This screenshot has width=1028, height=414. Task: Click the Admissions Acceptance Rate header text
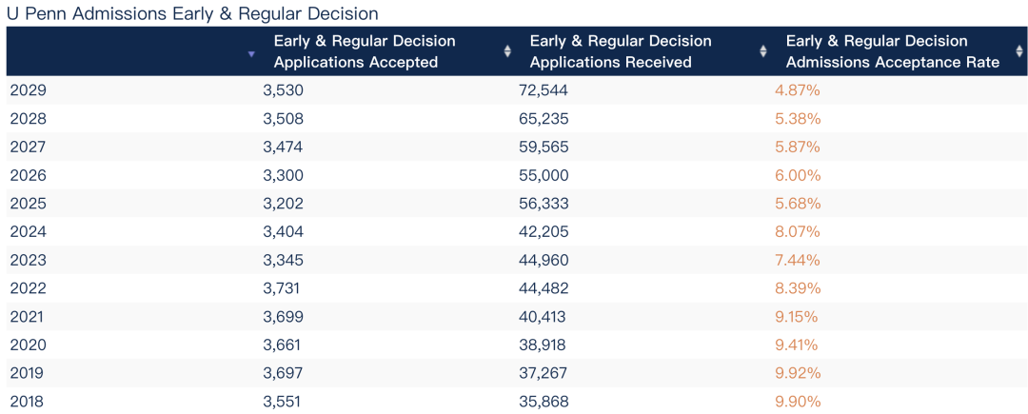point(892,51)
